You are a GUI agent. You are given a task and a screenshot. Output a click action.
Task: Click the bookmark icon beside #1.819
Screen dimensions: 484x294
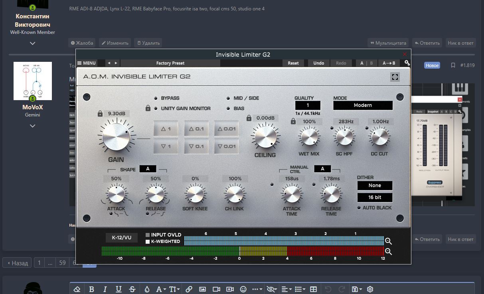[453, 65]
